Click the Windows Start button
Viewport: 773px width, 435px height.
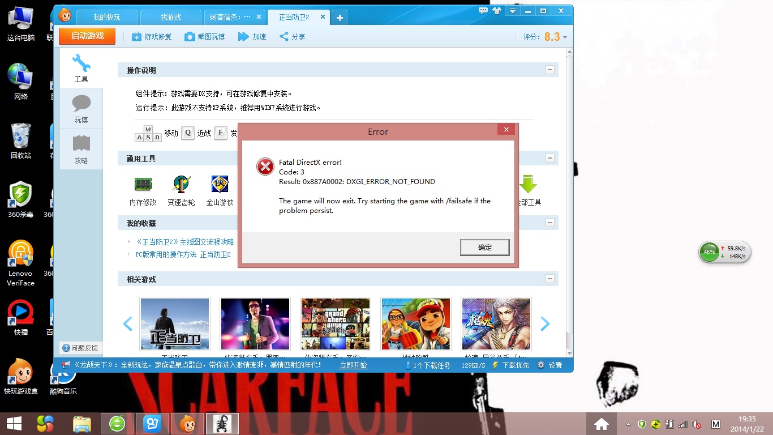tap(14, 424)
